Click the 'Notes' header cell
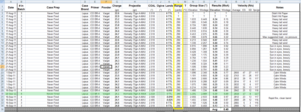This screenshot has width=301, height=112. tap(280, 7)
